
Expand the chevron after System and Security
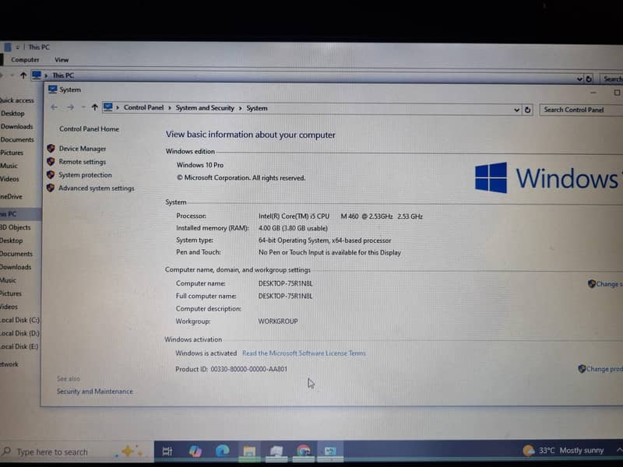(x=241, y=108)
